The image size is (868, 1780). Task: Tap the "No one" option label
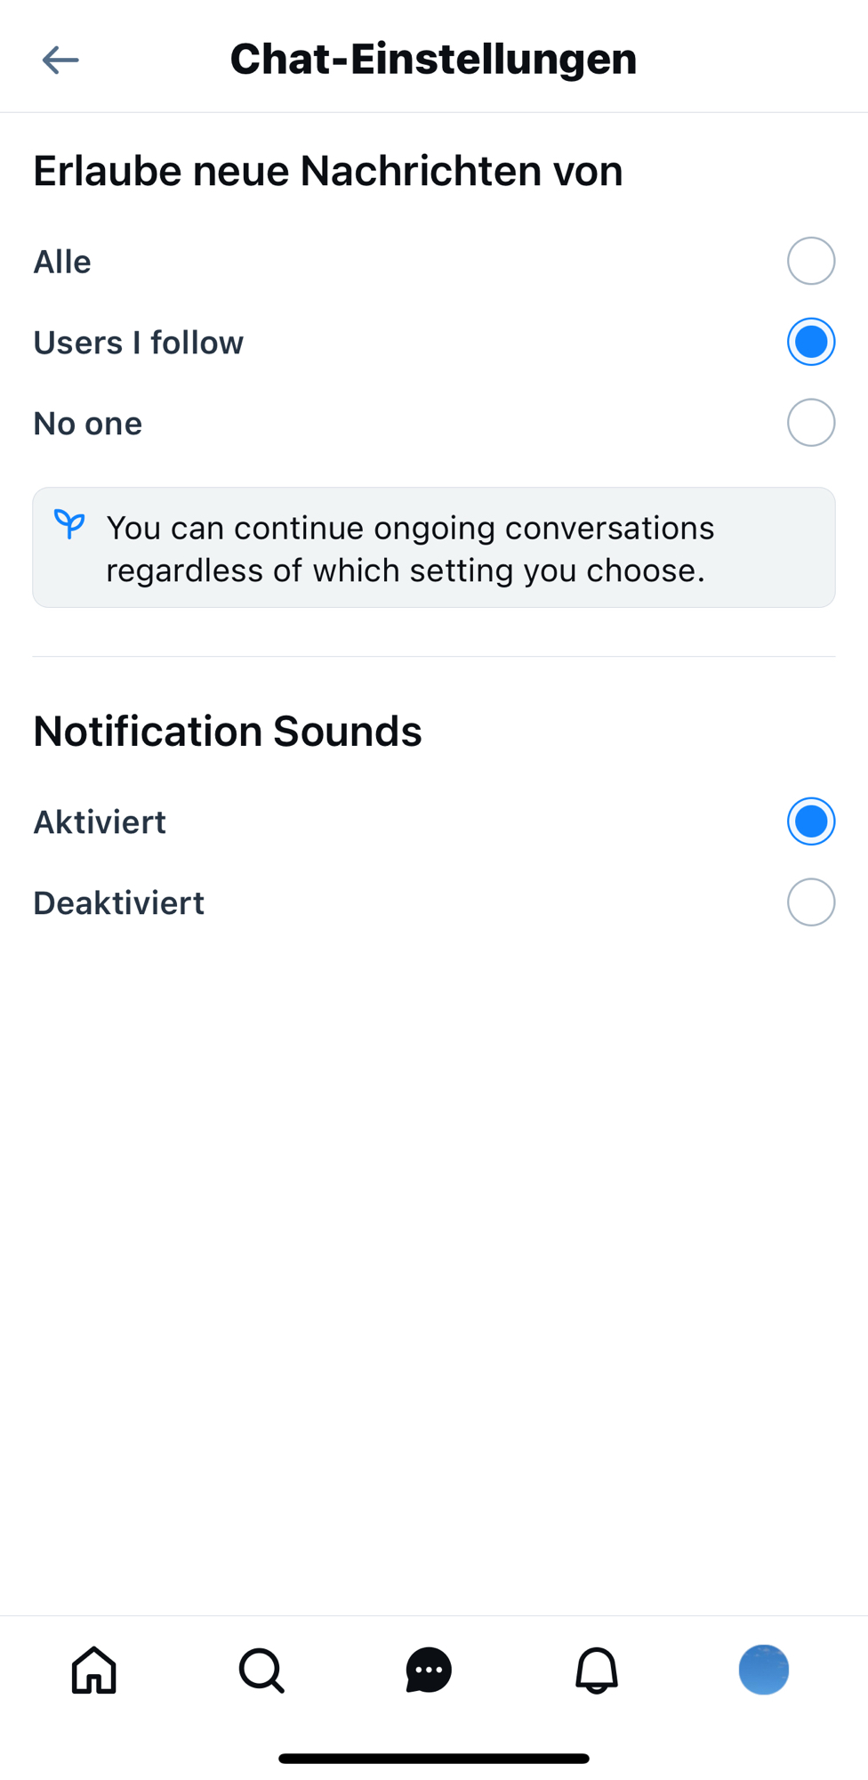pos(88,424)
